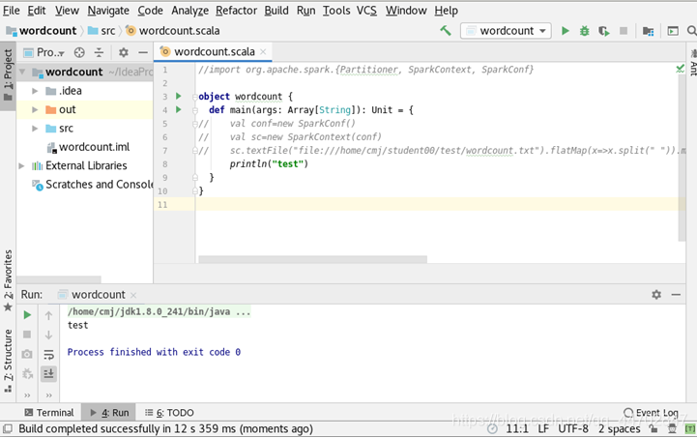The image size is (697, 438).
Task: Click fold marker on line 4 def main
Action: [194, 110]
